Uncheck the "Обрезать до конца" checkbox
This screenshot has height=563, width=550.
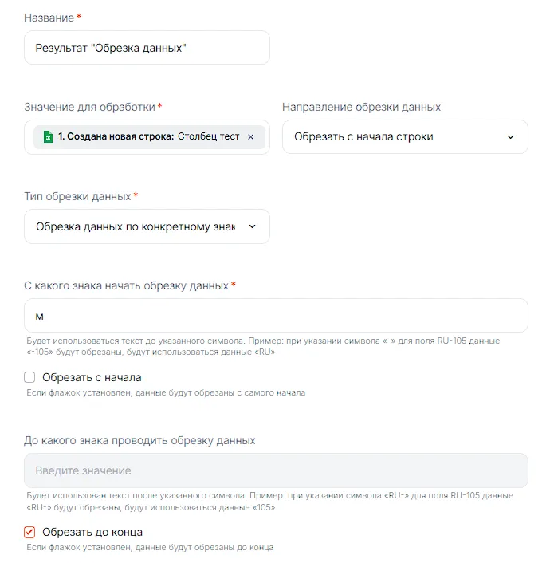[x=30, y=532]
